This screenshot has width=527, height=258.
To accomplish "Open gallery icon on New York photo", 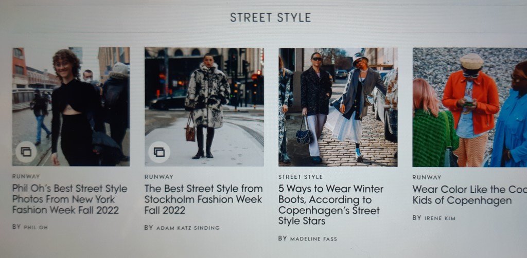I will click(26, 152).
